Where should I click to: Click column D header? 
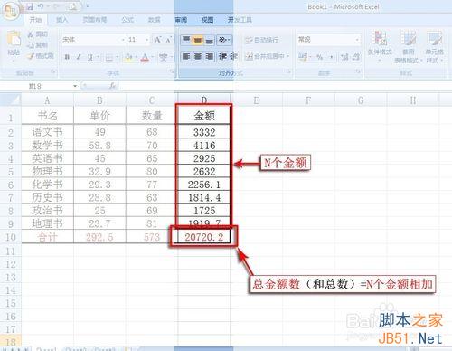click(x=204, y=100)
